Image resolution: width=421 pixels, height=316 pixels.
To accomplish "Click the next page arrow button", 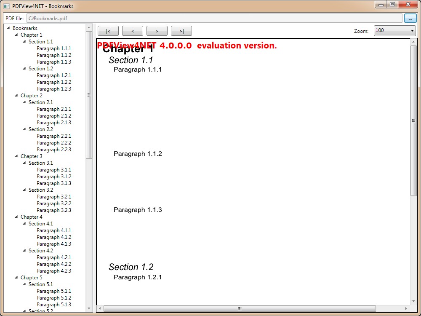I will point(157,31).
